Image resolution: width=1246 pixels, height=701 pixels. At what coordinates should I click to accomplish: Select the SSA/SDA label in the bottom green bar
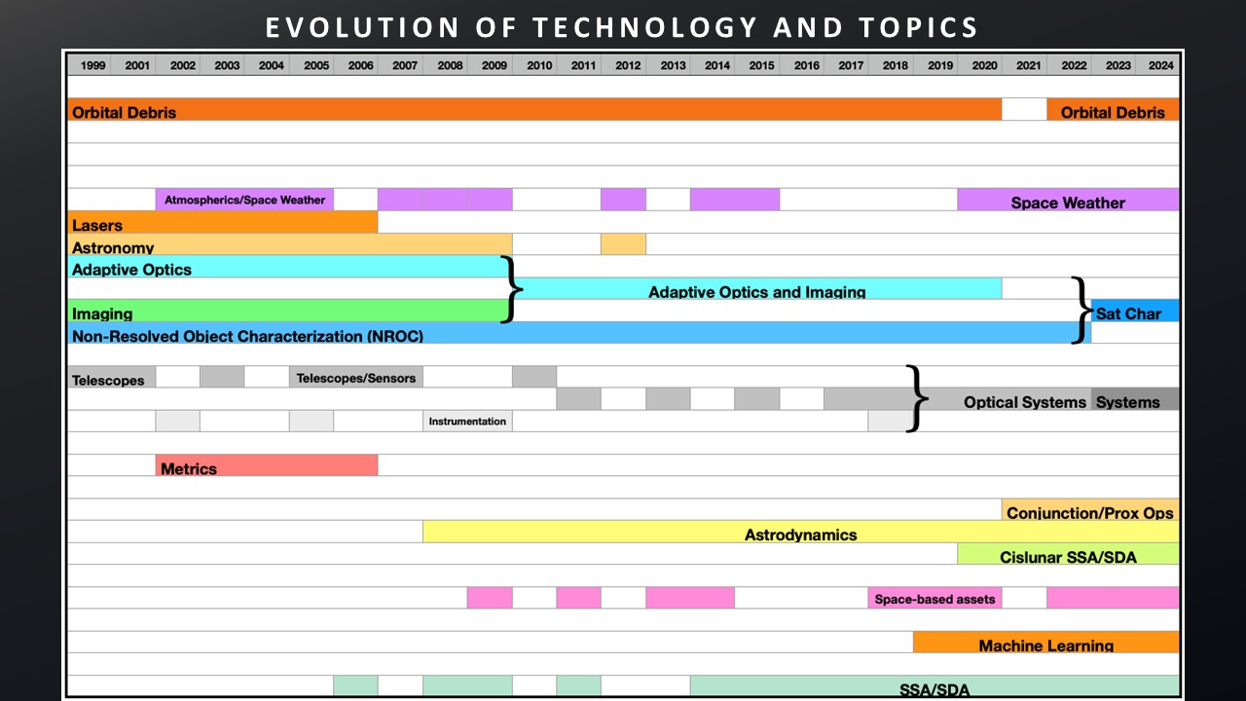tap(934, 689)
